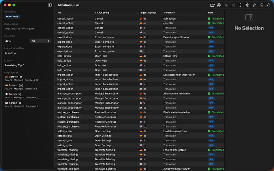
Task: Click the loaded files 'de, es, fr, ko' text
Action: pyautogui.click(x=10, y=53)
